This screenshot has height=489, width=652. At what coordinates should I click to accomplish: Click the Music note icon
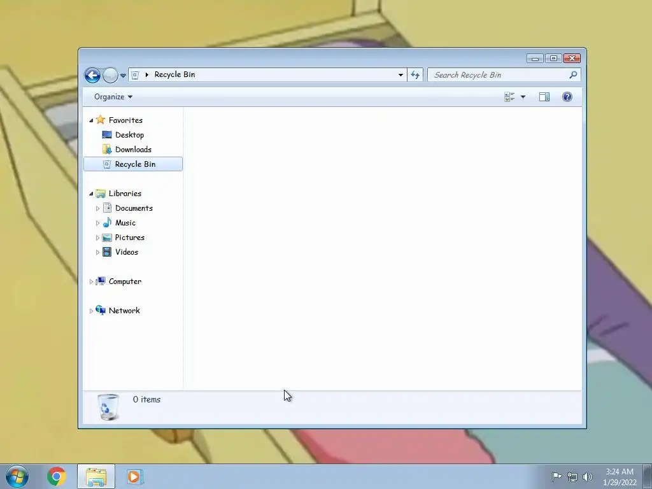pyautogui.click(x=107, y=222)
